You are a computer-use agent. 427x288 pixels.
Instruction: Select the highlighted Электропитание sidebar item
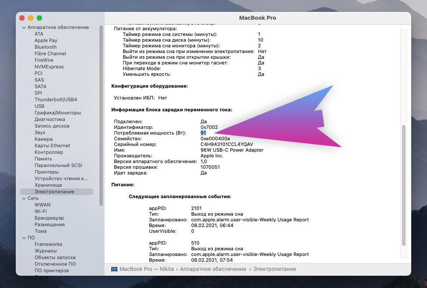coord(54,192)
